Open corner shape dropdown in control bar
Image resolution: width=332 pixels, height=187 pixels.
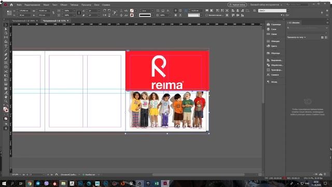click(201, 15)
